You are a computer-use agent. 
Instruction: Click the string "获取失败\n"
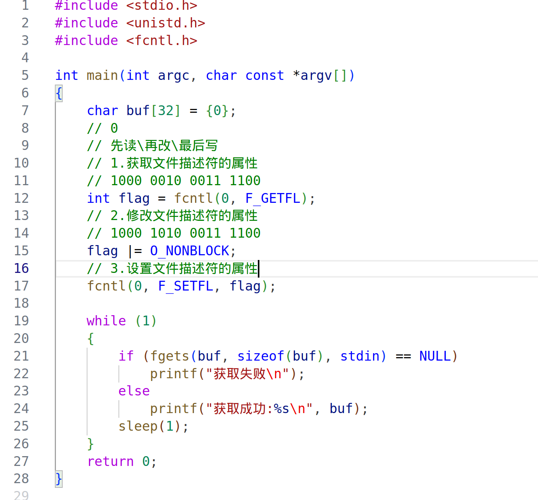click(x=248, y=374)
